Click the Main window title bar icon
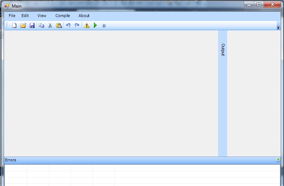Screen dimensions: 284x186 click(7, 6)
